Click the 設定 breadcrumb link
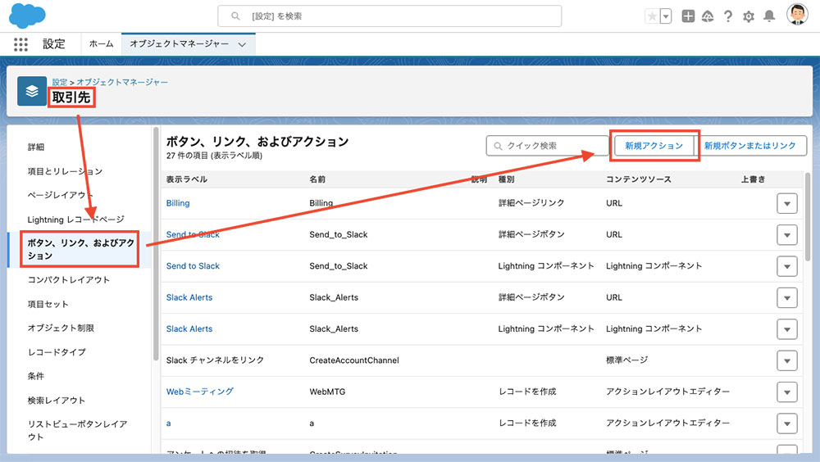The height and width of the screenshot is (462, 820). point(60,82)
